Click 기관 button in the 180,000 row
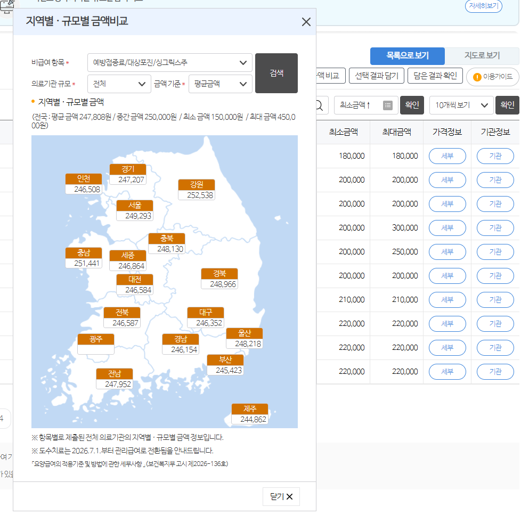Screen dimensions: 529x515 [495, 156]
